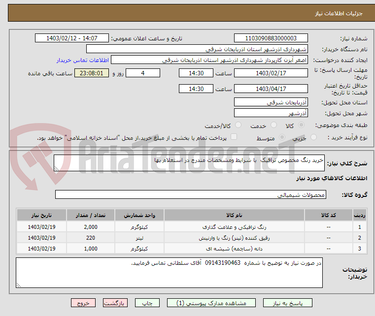Click the اطلاعات کالاهای مورد نیاز heading
The width and height of the screenshot is (375, 316).
332,178
